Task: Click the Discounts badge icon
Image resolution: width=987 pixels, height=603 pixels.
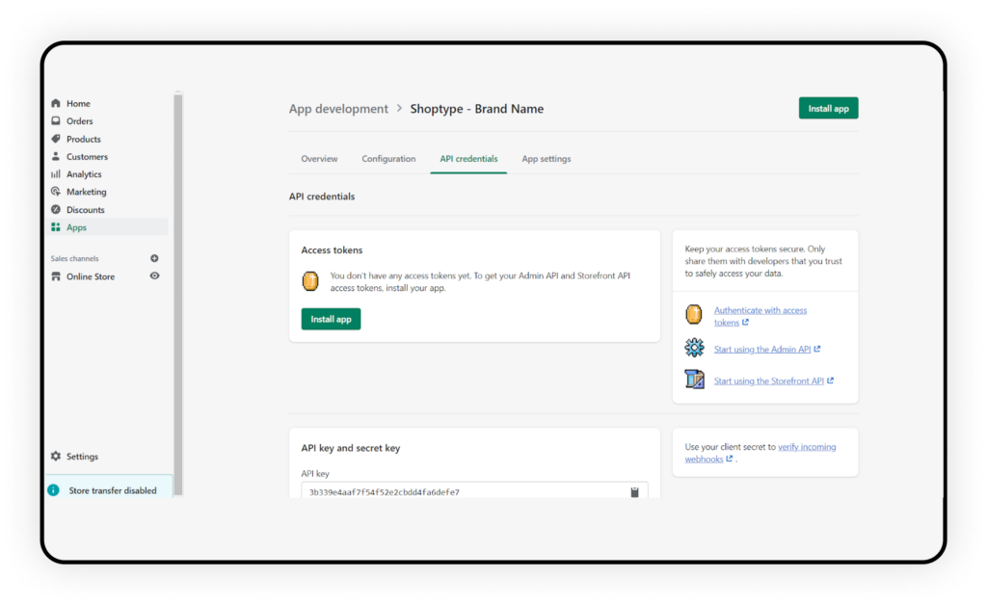Action: (x=56, y=209)
